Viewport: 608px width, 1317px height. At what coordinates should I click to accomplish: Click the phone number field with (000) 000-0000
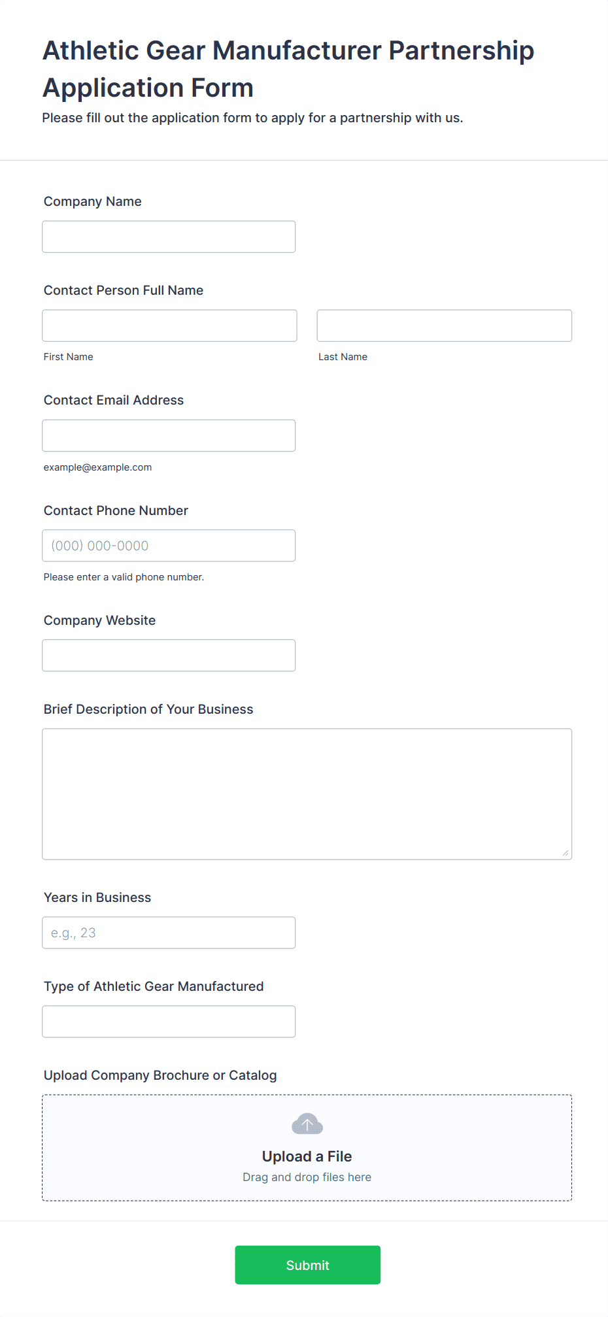click(169, 545)
